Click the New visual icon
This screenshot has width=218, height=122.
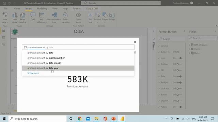15,15
